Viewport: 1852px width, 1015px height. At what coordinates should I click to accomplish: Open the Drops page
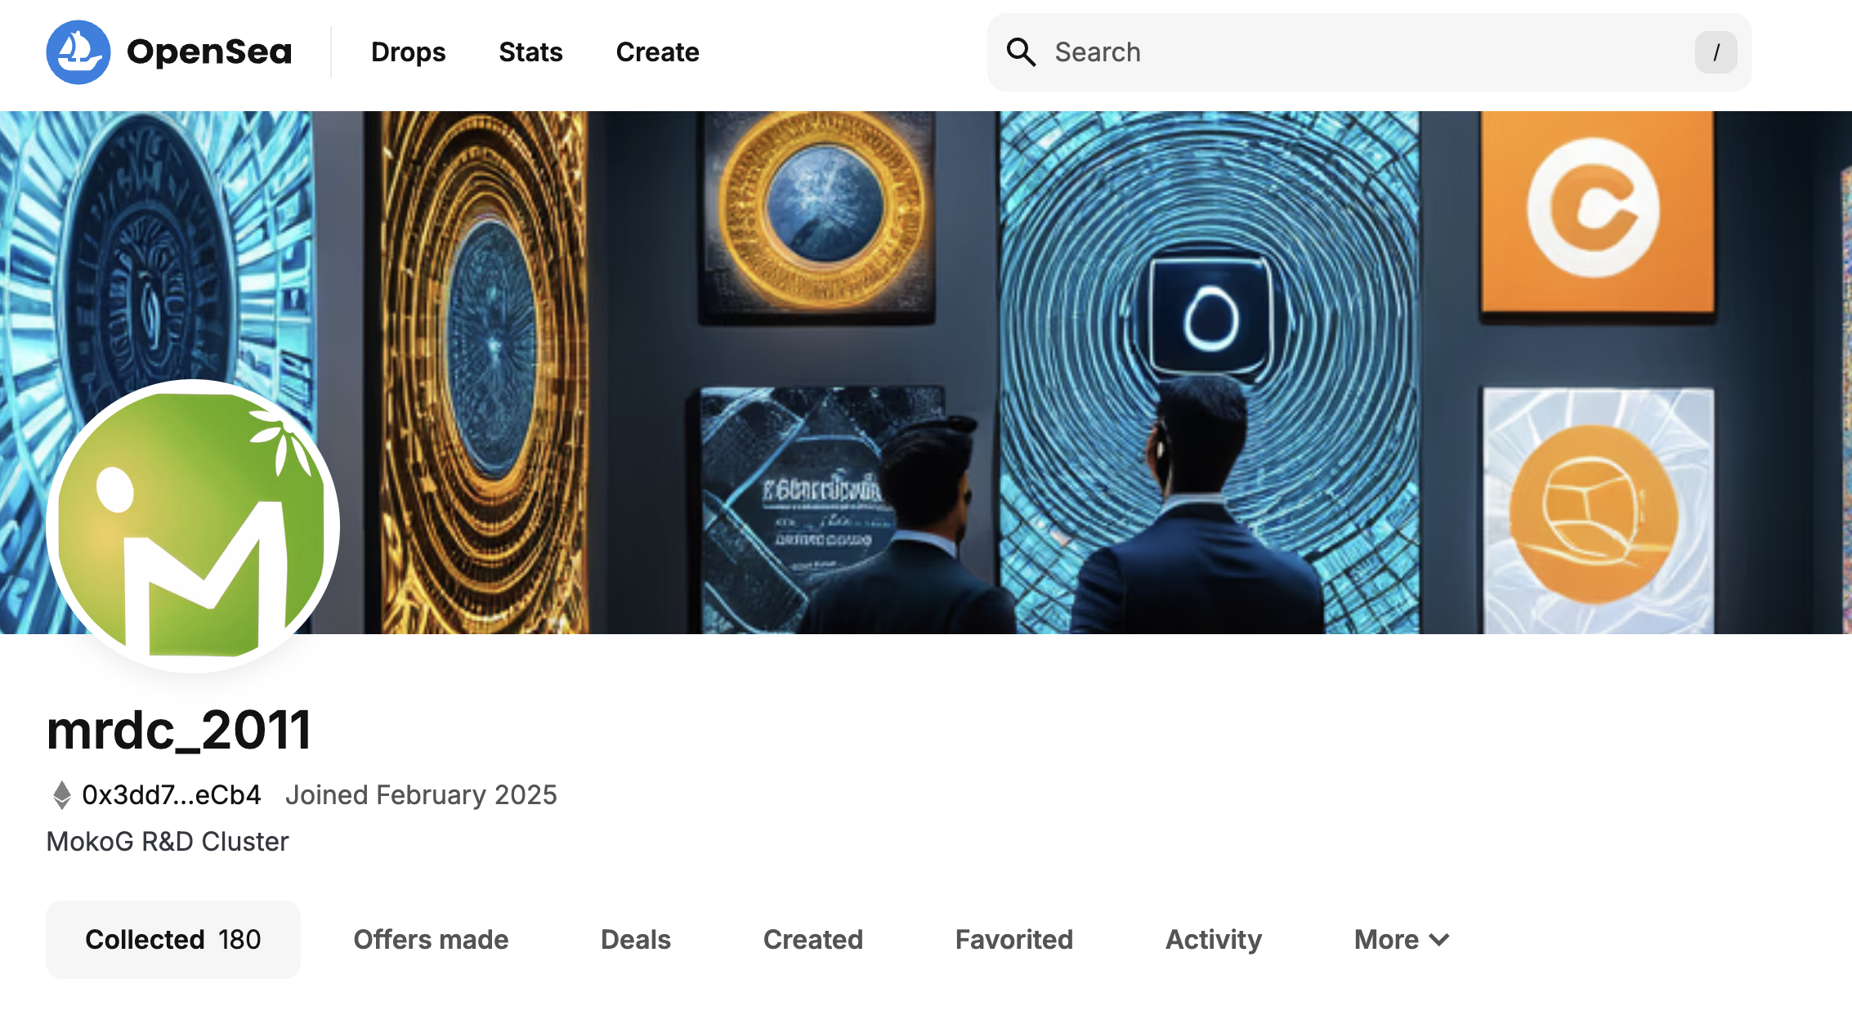pos(408,52)
